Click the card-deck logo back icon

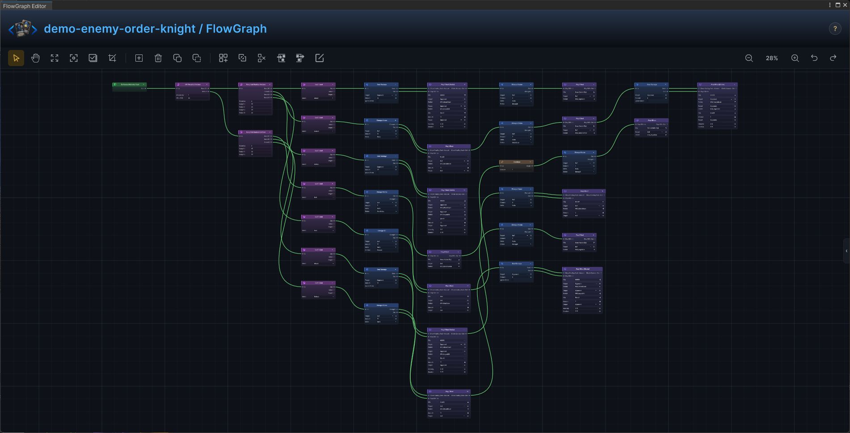tap(23, 29)
